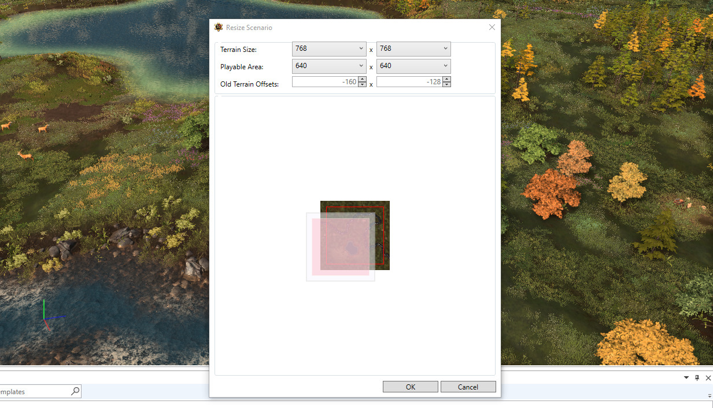Open the Terrain Size width dropdown
The image size is (713, 408).
tap(329, 49)
